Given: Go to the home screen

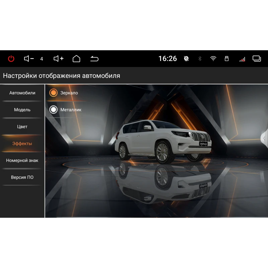Looking at the screenshot, I should pyautogui.click(x=76, y=59).
